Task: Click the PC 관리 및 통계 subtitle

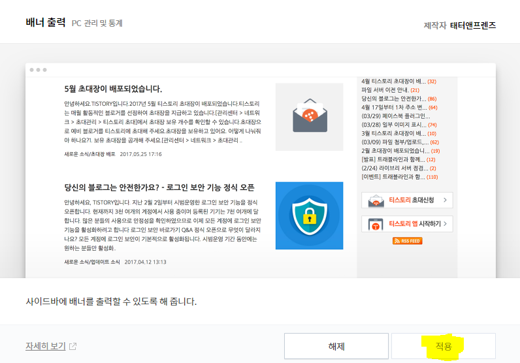Action: point(97,24)
